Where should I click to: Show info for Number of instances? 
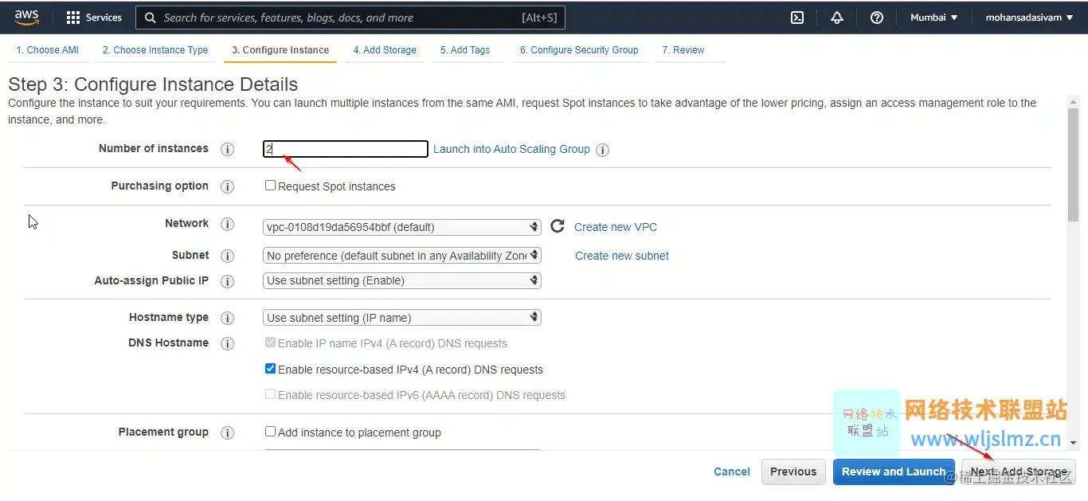pos(228,150)
